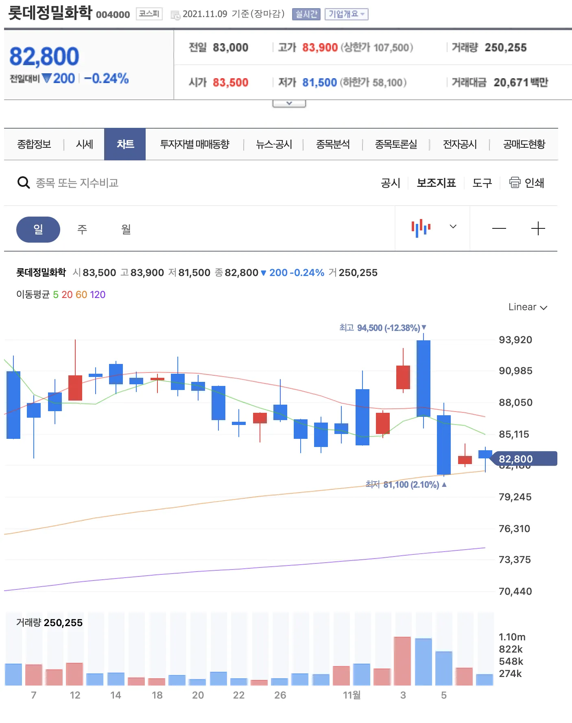Toggle the 60-day moving average line
The image size is (572, 723).
click(81, 294)
